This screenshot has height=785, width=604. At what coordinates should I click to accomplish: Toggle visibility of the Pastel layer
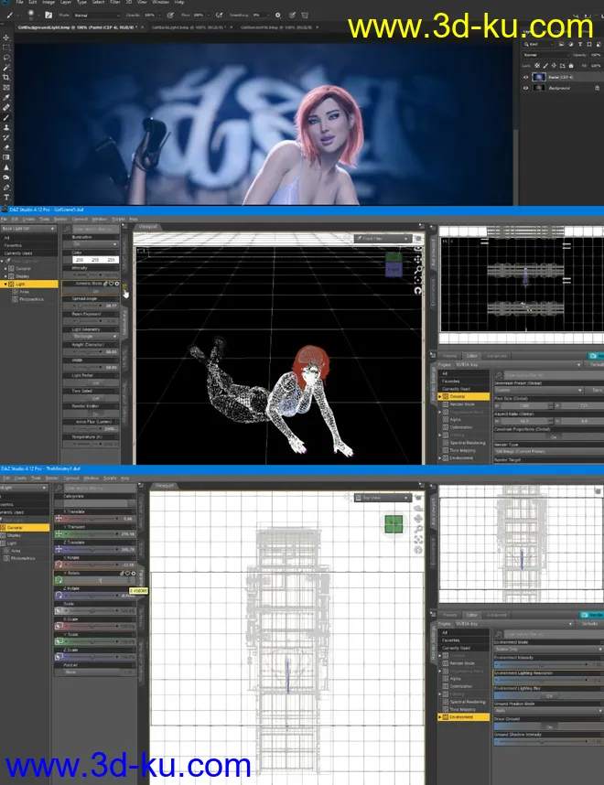coord(525,77)
